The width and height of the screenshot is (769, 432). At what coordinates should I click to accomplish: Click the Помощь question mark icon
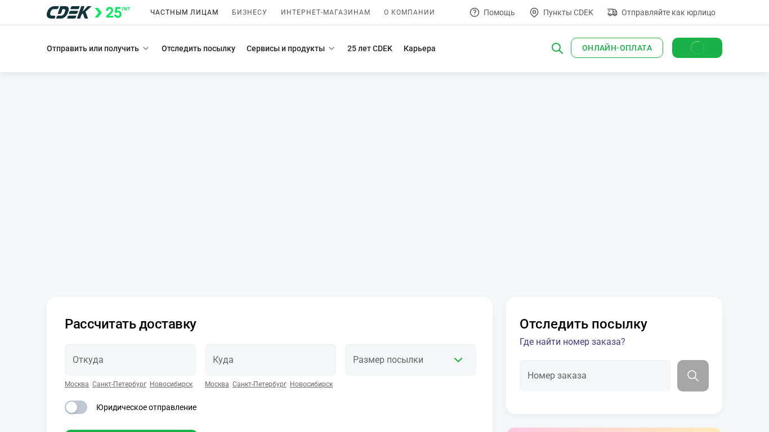475,12
